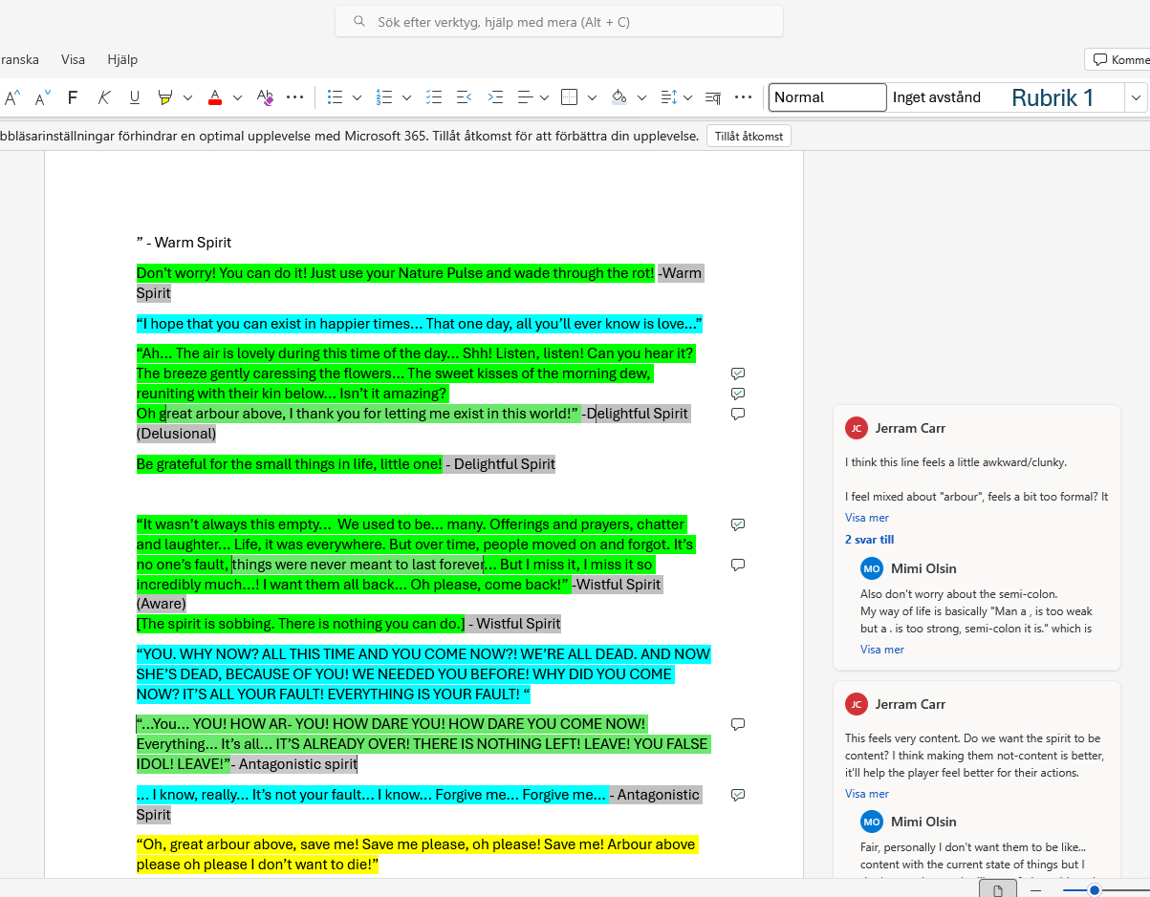Open the highlight color dropdown arrow
1150x897 pixels.
tap(188, 97)
